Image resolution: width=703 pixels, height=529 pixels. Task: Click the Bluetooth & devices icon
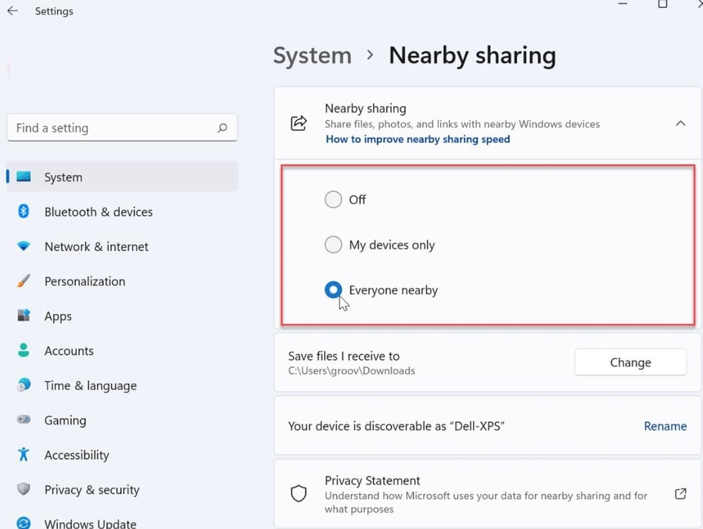pyautogui.click(x=24, y=212)
